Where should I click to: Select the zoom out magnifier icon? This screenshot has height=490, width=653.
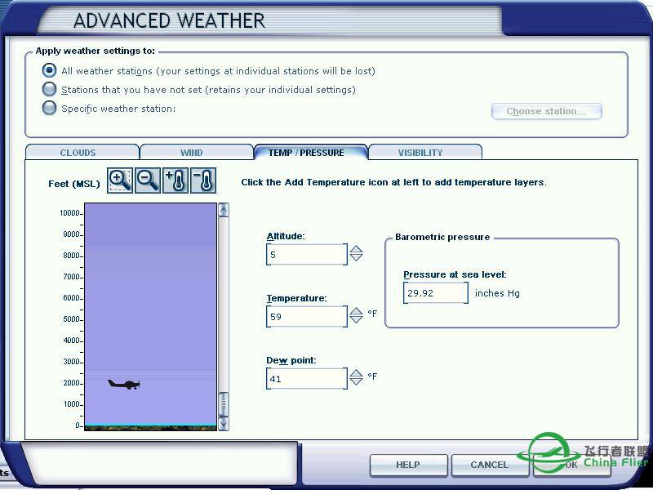click(x=148, y=180)
